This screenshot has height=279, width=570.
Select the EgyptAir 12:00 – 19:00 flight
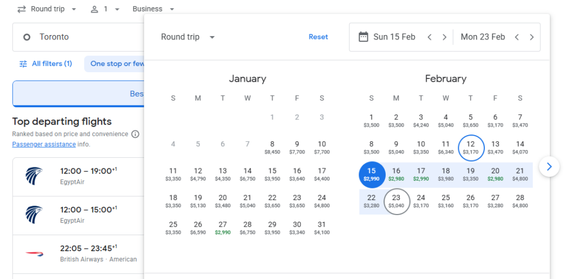coord(78,177)
